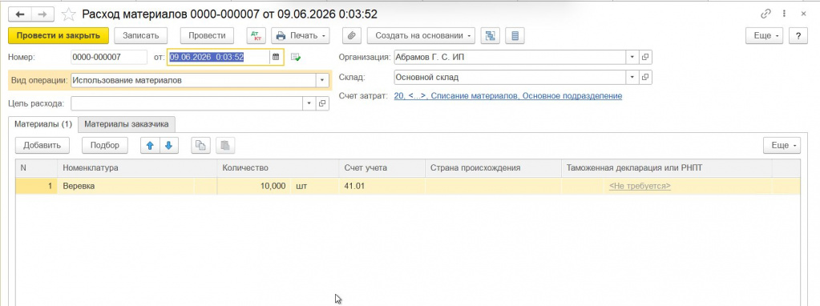The height and width of the screenshot is (306, 820).
Task: Show Дт/Кт accounting entries icon
Action: (x=257, y=35)
